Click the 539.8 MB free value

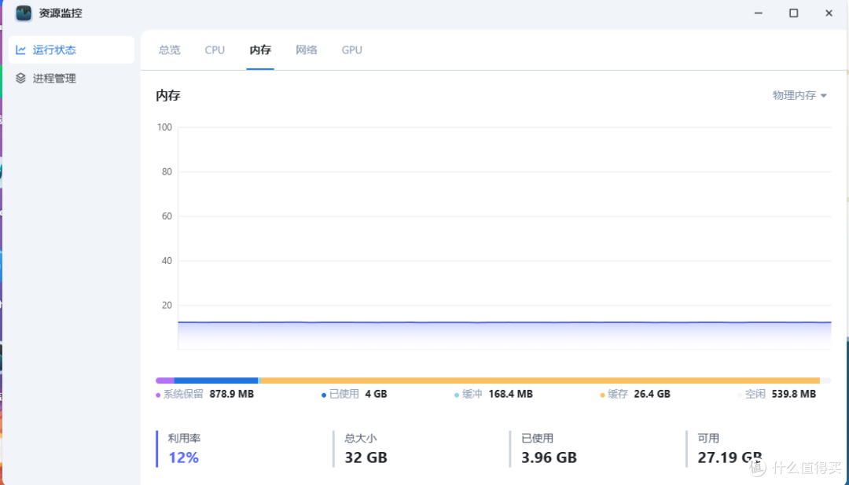tap(794, 394)
